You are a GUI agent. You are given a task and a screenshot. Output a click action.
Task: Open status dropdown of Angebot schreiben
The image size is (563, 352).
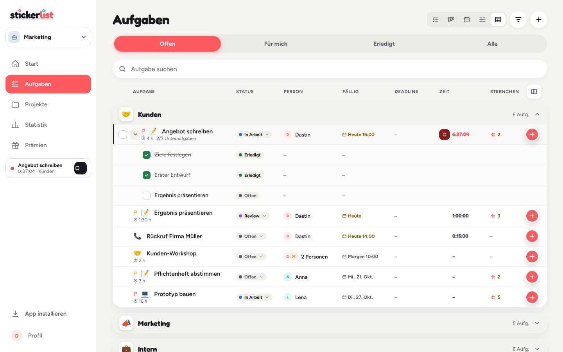[254, 135]
